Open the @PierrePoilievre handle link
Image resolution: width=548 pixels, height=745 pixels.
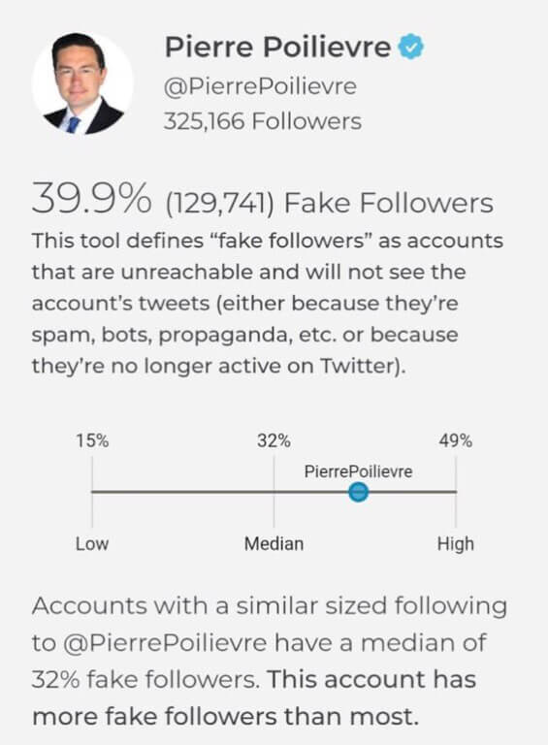tap(260, 86)
